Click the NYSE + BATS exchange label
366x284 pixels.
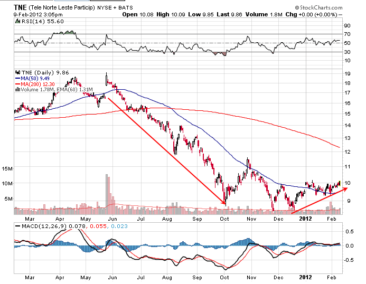point(115,8)
